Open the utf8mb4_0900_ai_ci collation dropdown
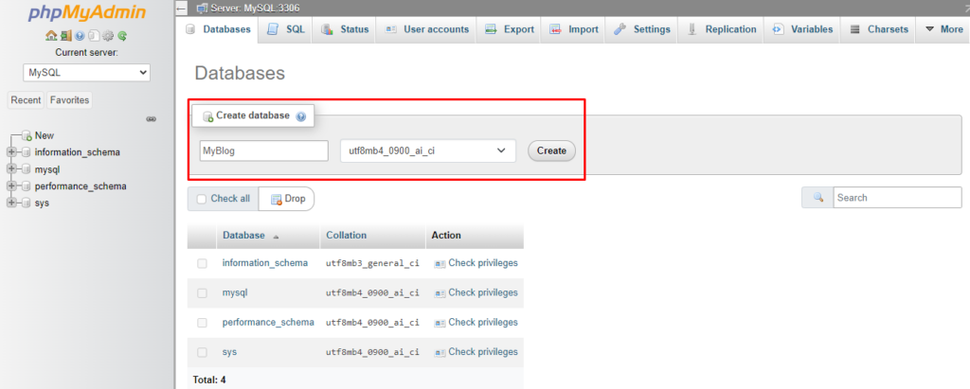This screenshot has height=389, width=970. [428, 150]
